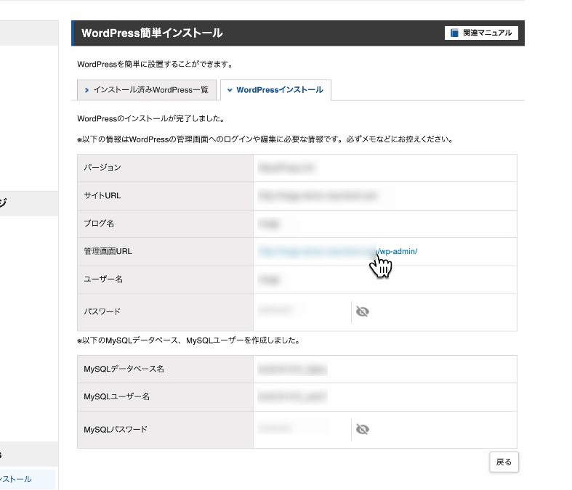Select the バージョン row label
Viewport: 572px width, 490px height.
tap(102, 168)
